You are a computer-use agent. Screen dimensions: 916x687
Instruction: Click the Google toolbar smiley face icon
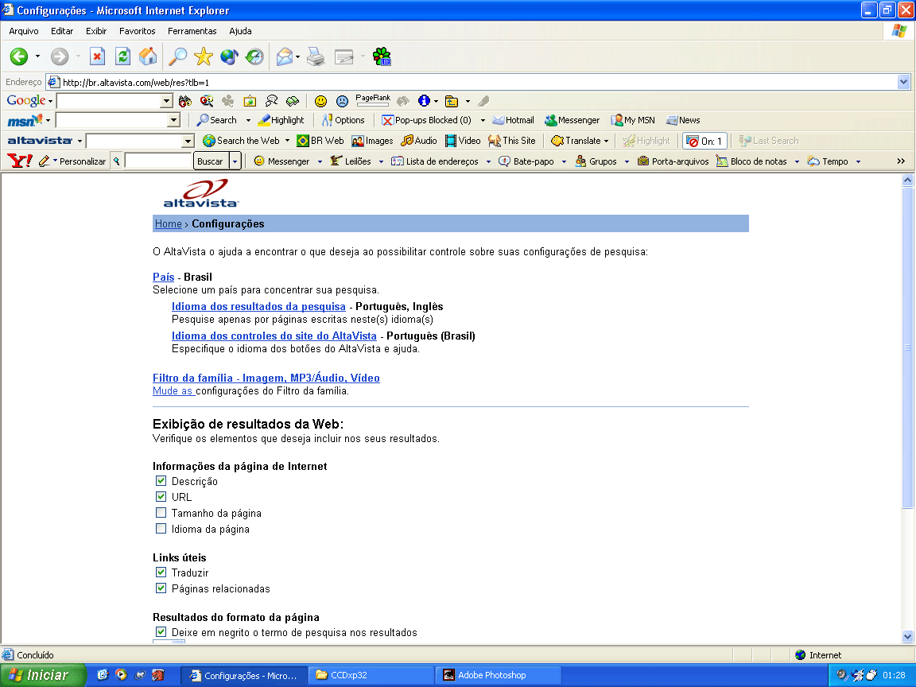click(320, 101)
